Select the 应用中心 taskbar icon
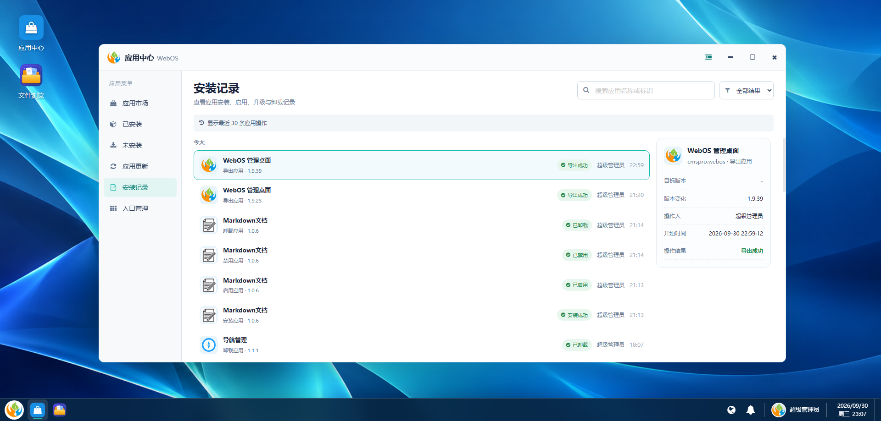This screenshot has height=421, width=881. (x=38, y=410)
